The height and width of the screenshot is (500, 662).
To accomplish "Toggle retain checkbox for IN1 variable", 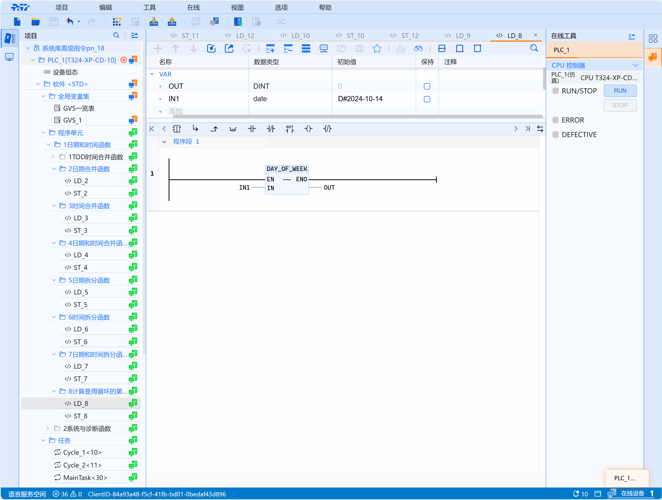I will tap(427, 99).
